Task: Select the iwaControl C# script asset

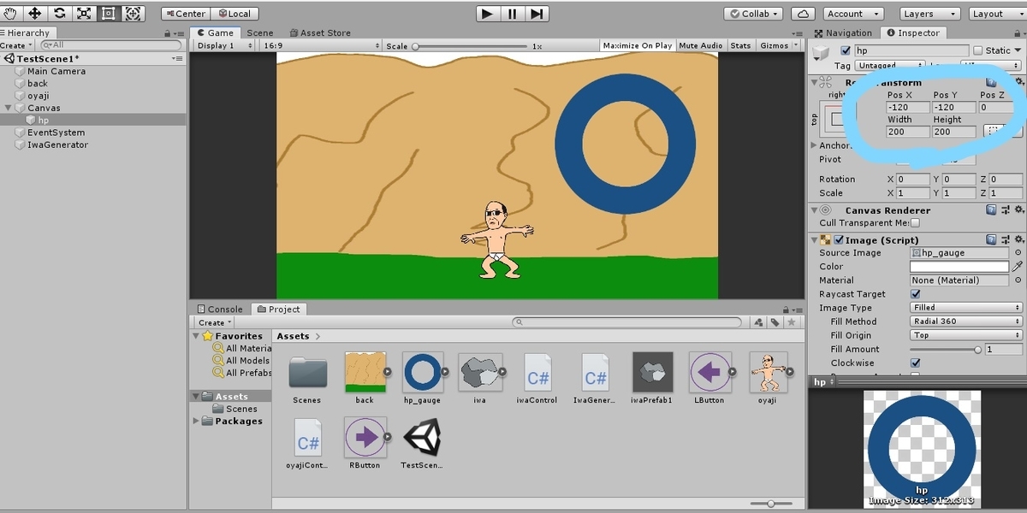Action: (537, 372)
